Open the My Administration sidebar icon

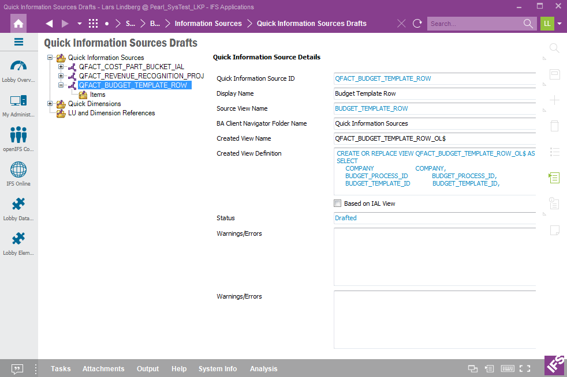[x=18, y=101]
